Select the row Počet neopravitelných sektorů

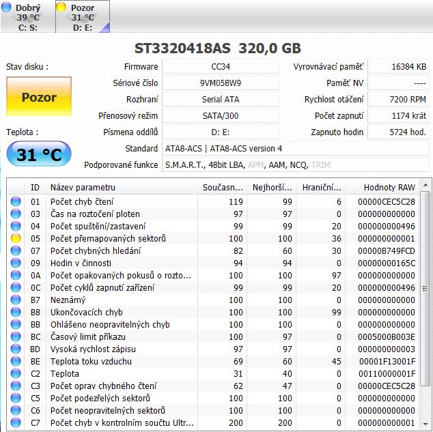tap(212, 410)
